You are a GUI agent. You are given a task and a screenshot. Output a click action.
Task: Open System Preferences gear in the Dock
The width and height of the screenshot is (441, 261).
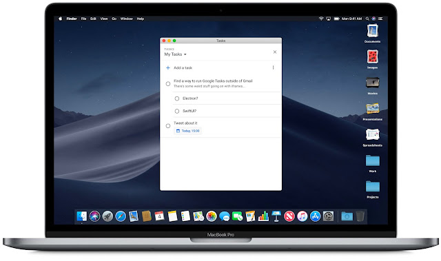point(328,216)
